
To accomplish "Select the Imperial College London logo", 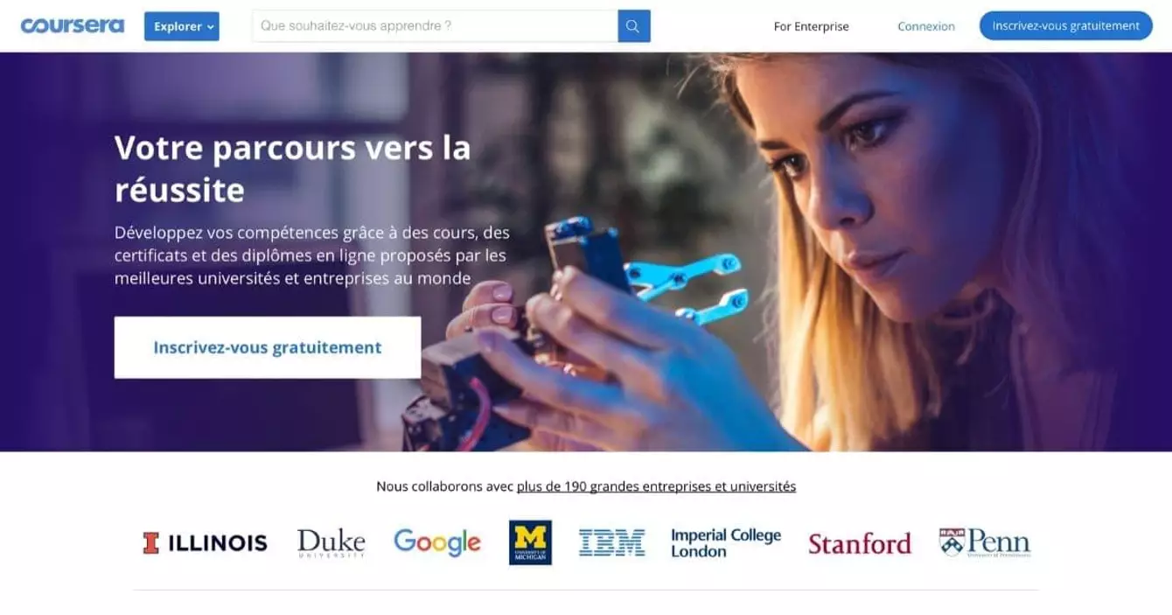I will point(726,542).
